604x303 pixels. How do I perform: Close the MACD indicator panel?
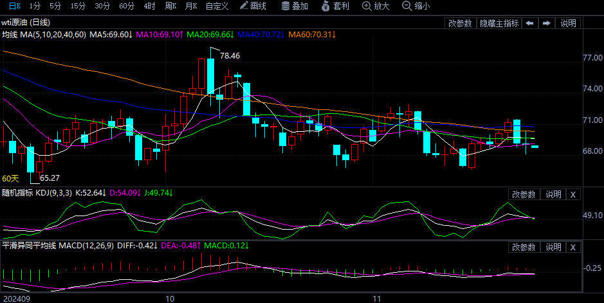pyautogui.click(x=573, y=247)
